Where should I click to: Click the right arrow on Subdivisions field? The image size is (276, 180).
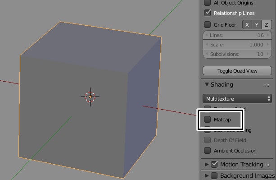[x=268, y=54]
